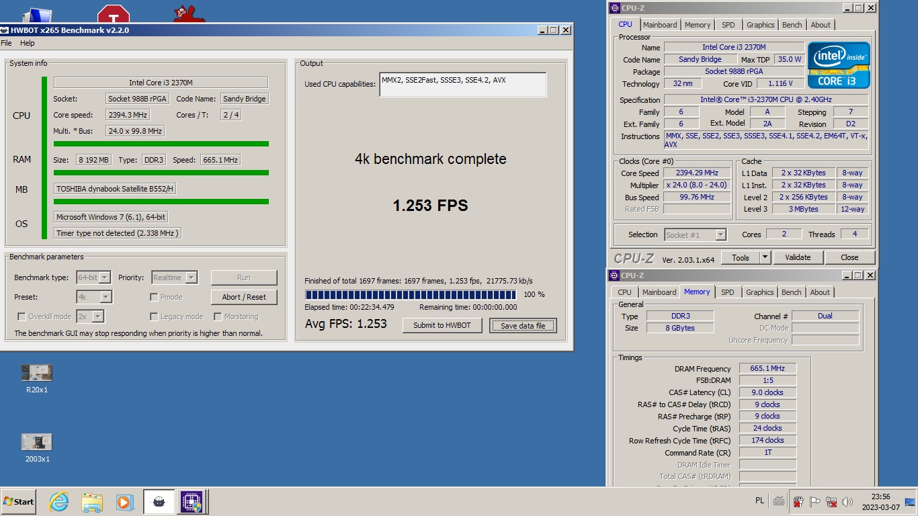Click the 'Elapsed time: 00:22:34.479' text

[x=349, y=307]
